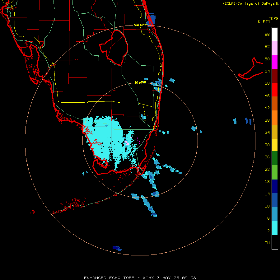Click the 100 NMI range ring label
Screen dimensions: 280x280
[140, 25]
